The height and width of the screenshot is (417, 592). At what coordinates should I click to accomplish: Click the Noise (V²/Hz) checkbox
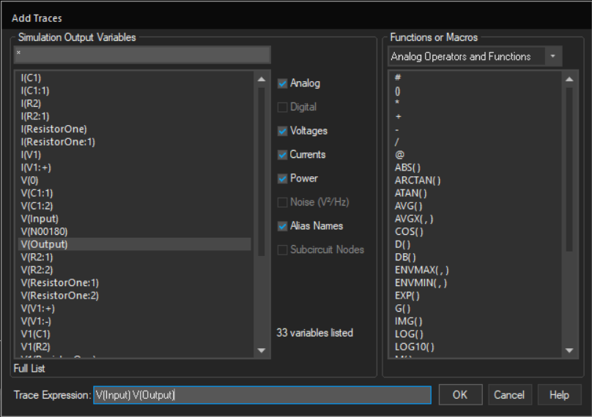tap(282, 202)
